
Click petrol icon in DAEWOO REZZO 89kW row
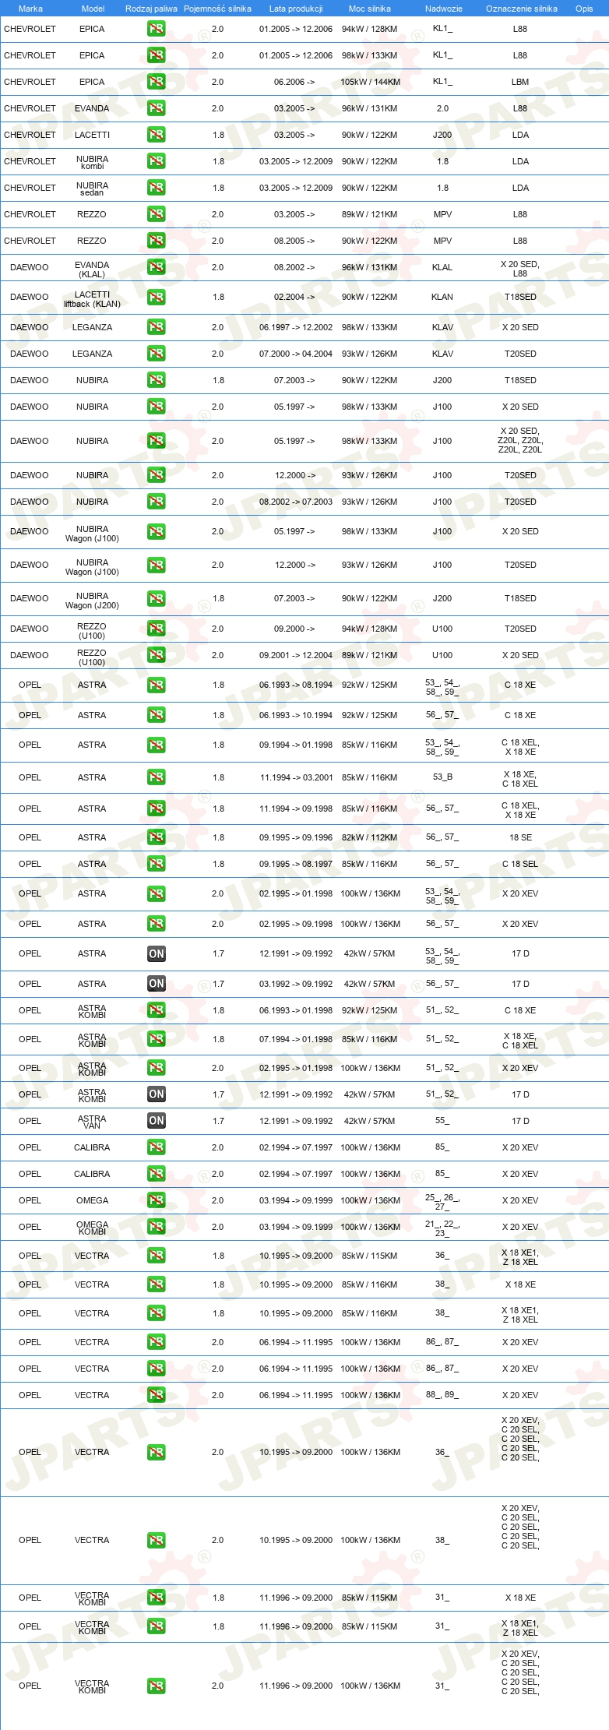click(156, 655)
